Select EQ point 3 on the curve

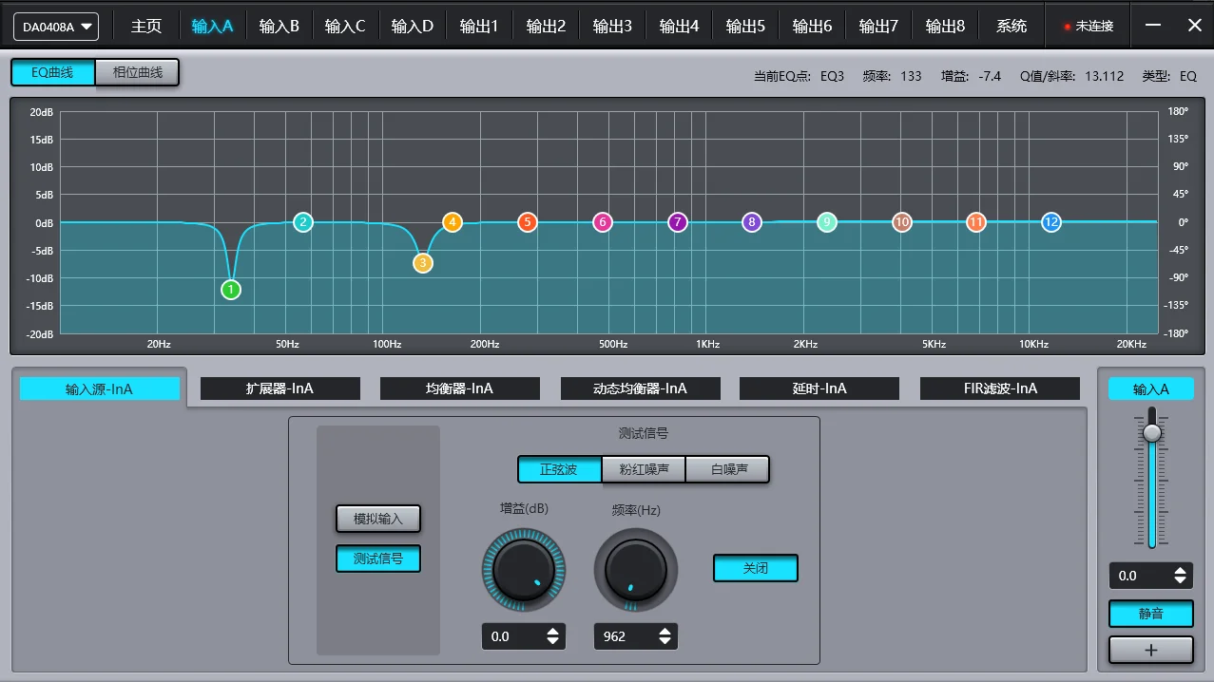(x=422, y=263)
